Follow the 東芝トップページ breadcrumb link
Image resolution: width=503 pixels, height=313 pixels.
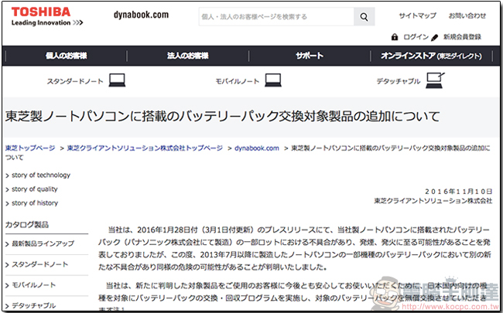click(30, 148)
